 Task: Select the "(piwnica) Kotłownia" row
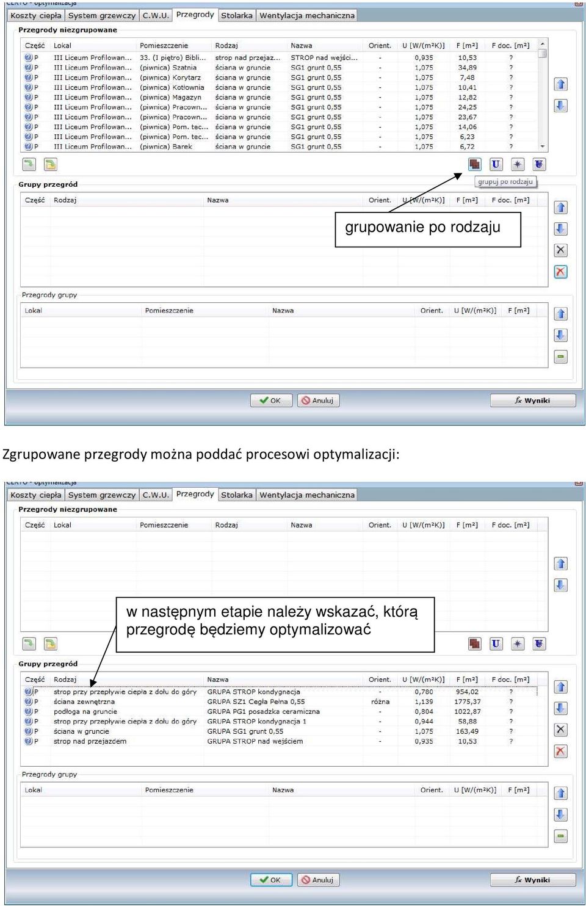point(281,87)
